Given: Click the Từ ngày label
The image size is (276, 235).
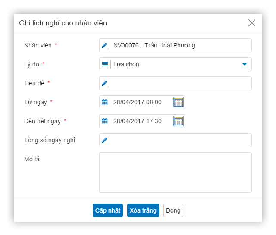Looking at the screenshot, I should tap(35, 102).
